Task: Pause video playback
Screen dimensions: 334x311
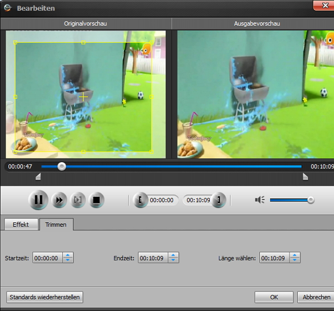Action: pyautogui.click(x=38, y=200)
